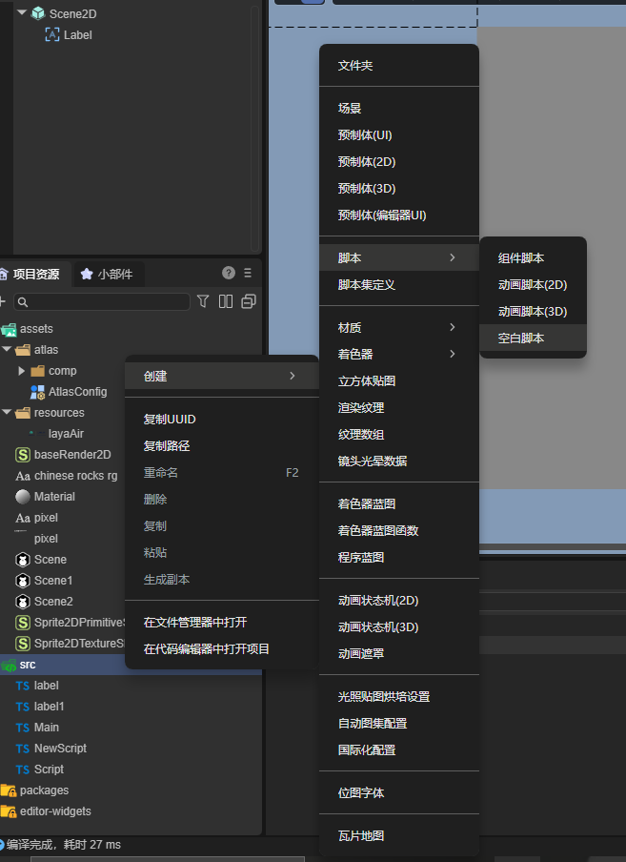Image resolution: width=626 pixels, height=862 pixels.
Task: Collapse the resources folder
Action: click(x=7, y=413)
